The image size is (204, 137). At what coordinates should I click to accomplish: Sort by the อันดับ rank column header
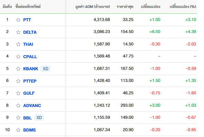tap(7, 7)
